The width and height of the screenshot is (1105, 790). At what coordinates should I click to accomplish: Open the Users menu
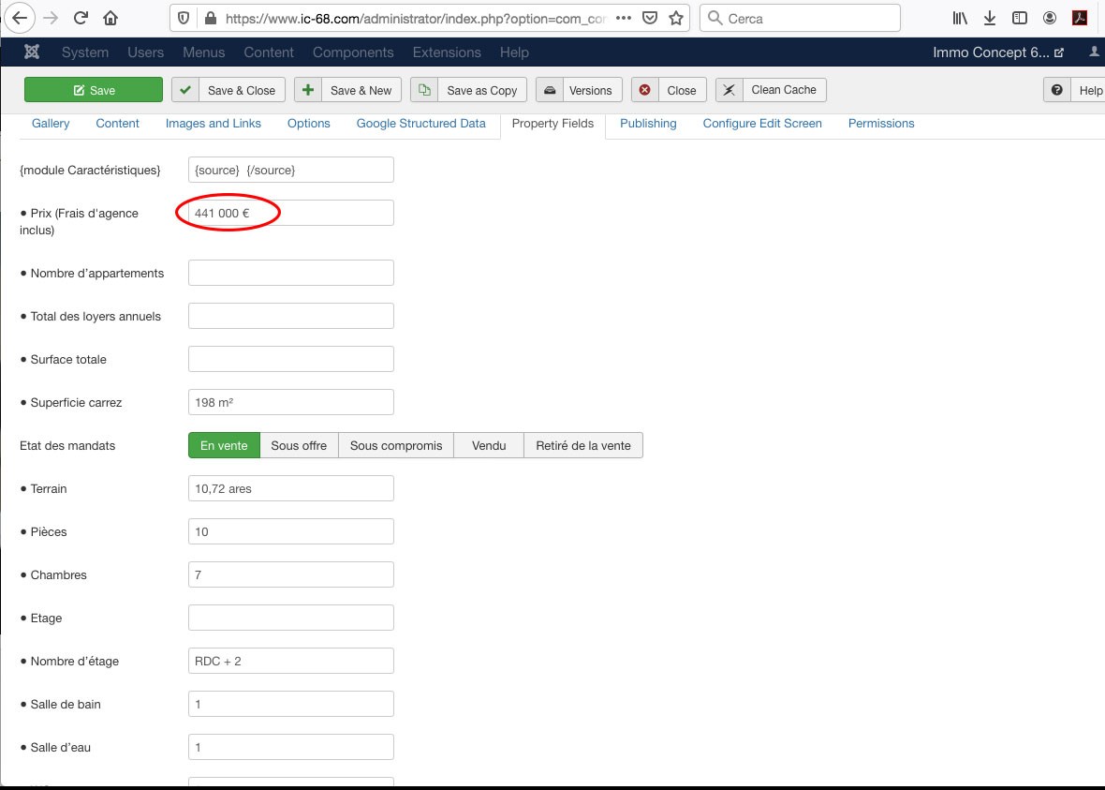click(x=146, y=52)
